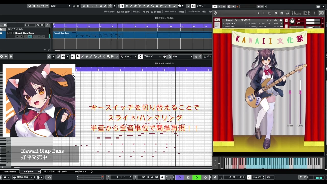Click Kontakt previous preset left arrow
Viewport: 327px width, 184px height.
point(258,13)
